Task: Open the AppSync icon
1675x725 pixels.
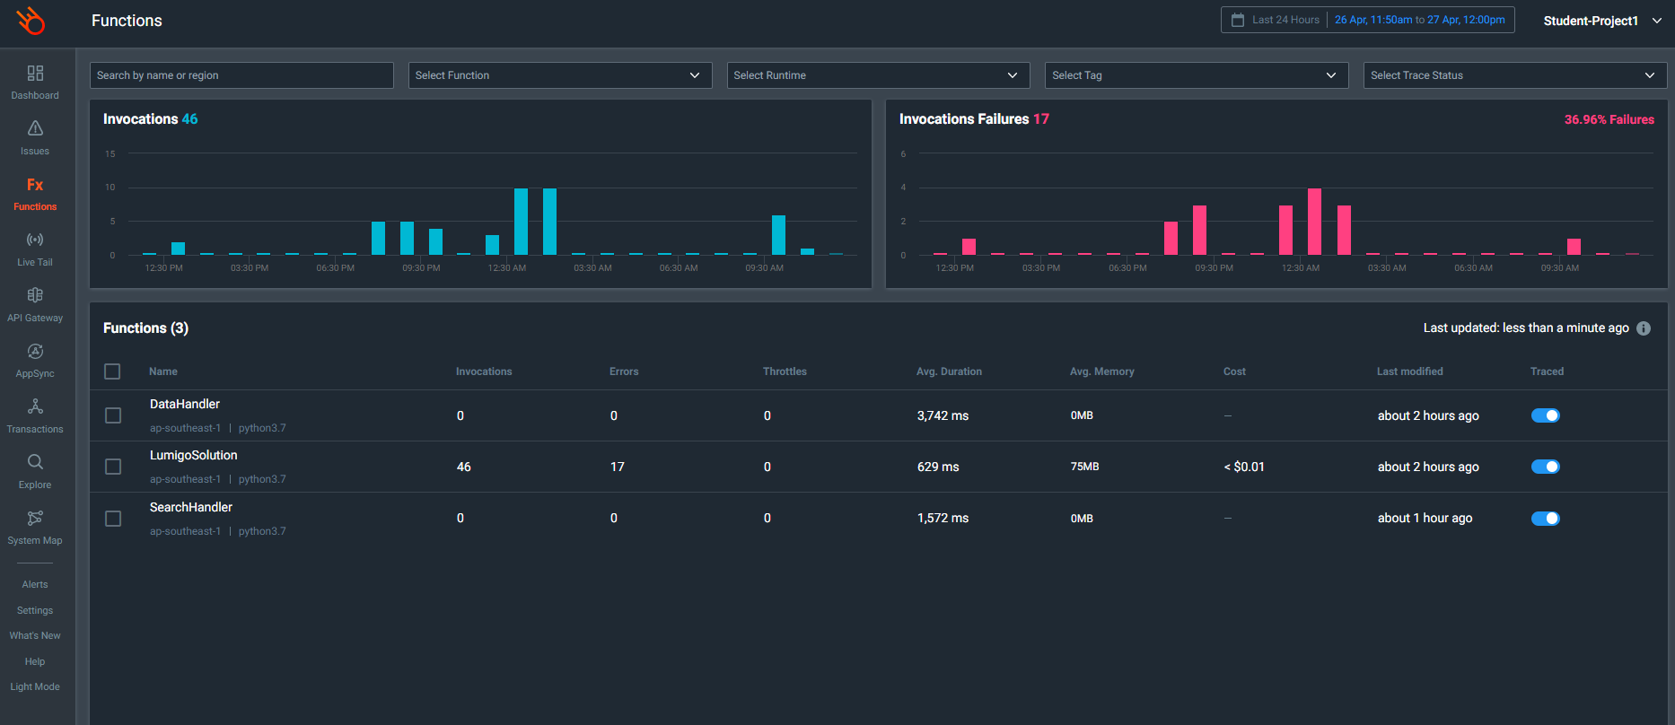Action: pos(35,351)
